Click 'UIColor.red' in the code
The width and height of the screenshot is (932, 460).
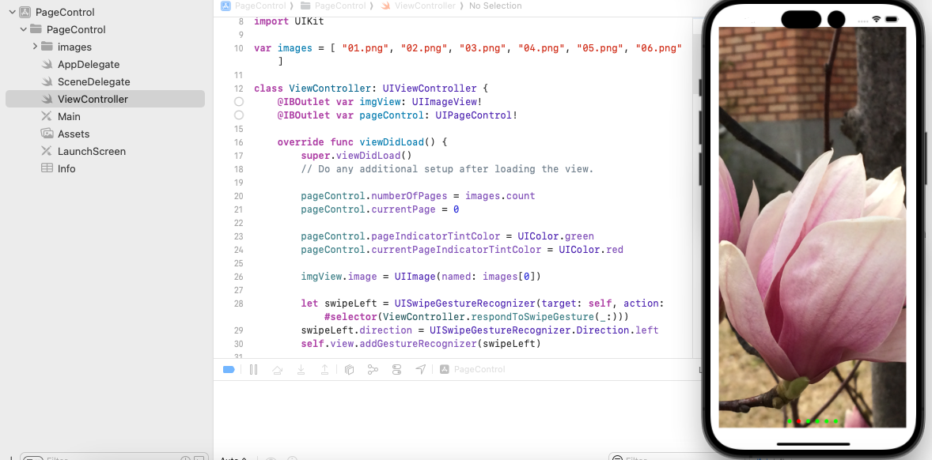pyautogui.click(x=591, y=250)
